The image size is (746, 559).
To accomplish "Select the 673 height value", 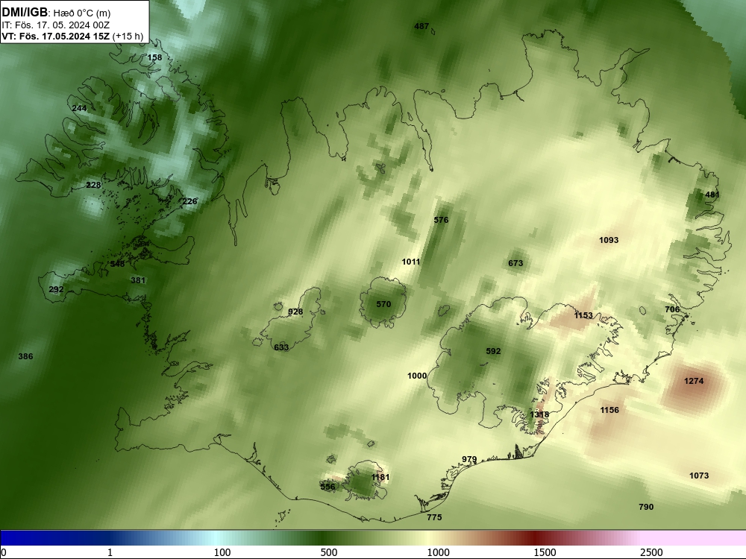I will (x=515, y=263).
